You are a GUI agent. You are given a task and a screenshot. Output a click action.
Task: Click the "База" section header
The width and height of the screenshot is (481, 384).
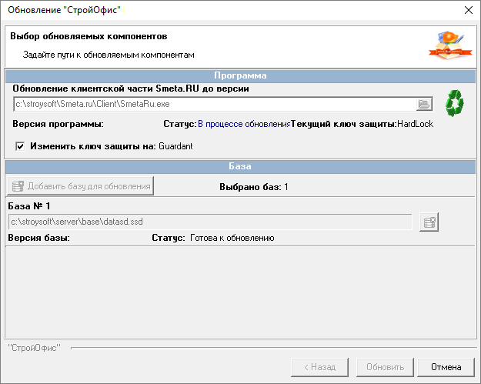240,165
